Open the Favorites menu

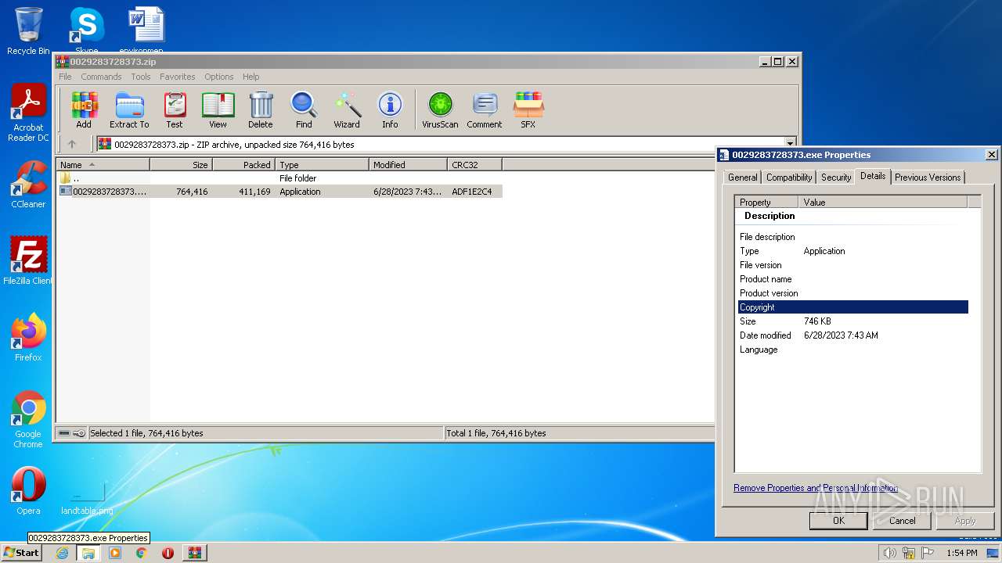pos(178,77)
